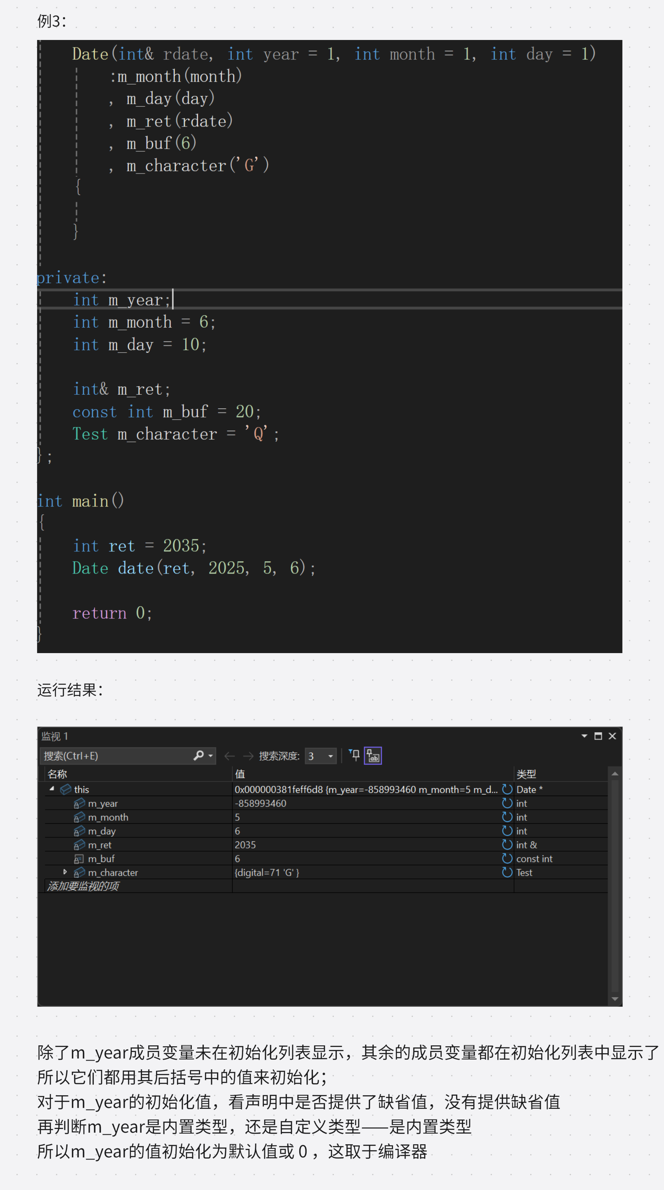Image resolution: width=664 pixels, height=1190 pixels.
Task: Select the m_buf name cell
Action: click(x=101, y=859)
